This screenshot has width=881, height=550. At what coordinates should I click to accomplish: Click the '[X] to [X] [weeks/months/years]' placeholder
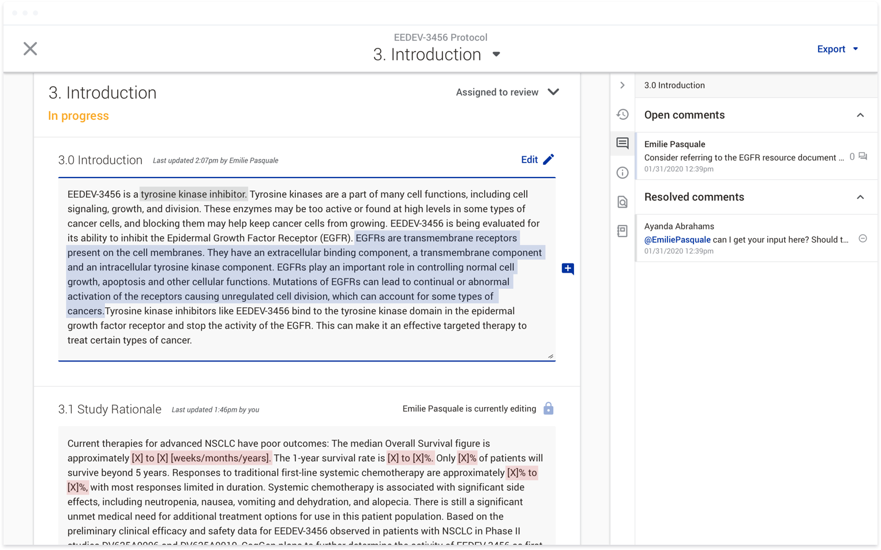point(201,458)
